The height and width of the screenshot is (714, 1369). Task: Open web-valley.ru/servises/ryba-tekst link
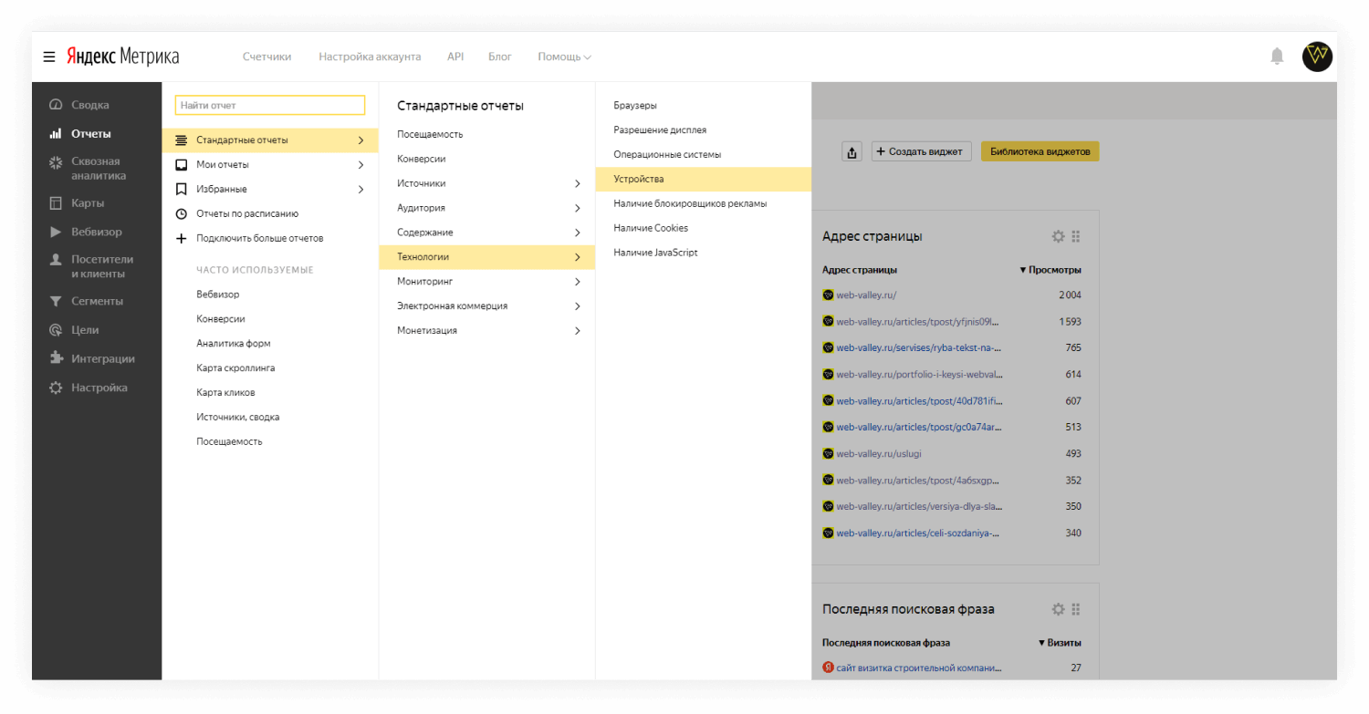(x=919, y=348)
